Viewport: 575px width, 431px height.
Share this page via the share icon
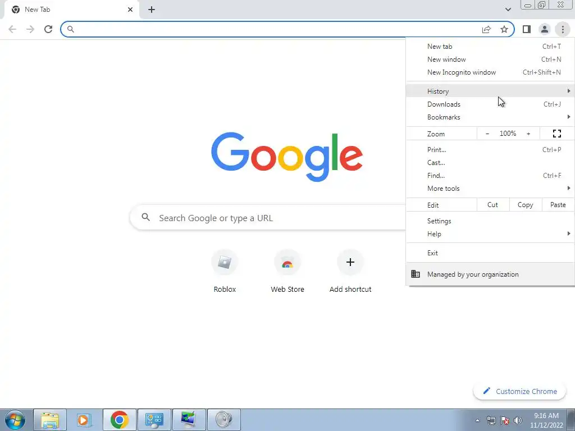(486, 29)
